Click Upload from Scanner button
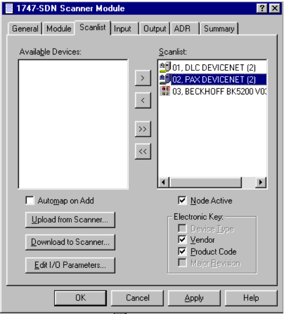The height and width of the screenshot is (314, 284). pos(70,220)
